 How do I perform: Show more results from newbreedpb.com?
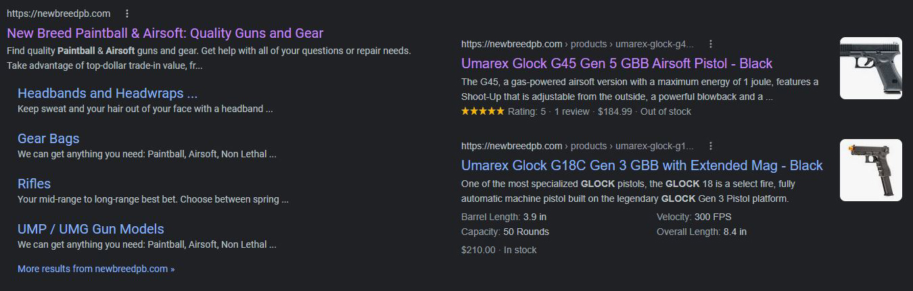[x=96, y=269]
